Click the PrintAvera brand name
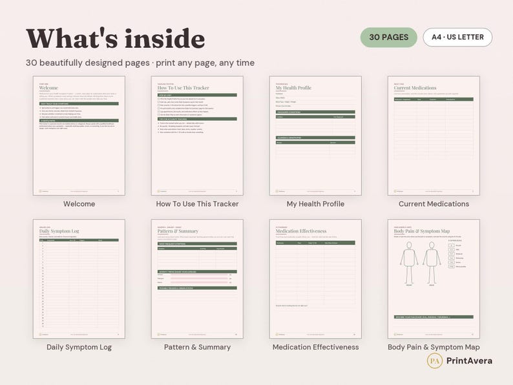Image resolution: width=513 pixels, height=385 pixels. pyautogui.click(x=469, y=361)
